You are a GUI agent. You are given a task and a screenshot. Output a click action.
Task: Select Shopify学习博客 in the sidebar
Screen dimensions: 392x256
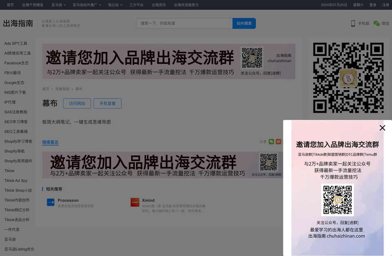tap(18, 141)
